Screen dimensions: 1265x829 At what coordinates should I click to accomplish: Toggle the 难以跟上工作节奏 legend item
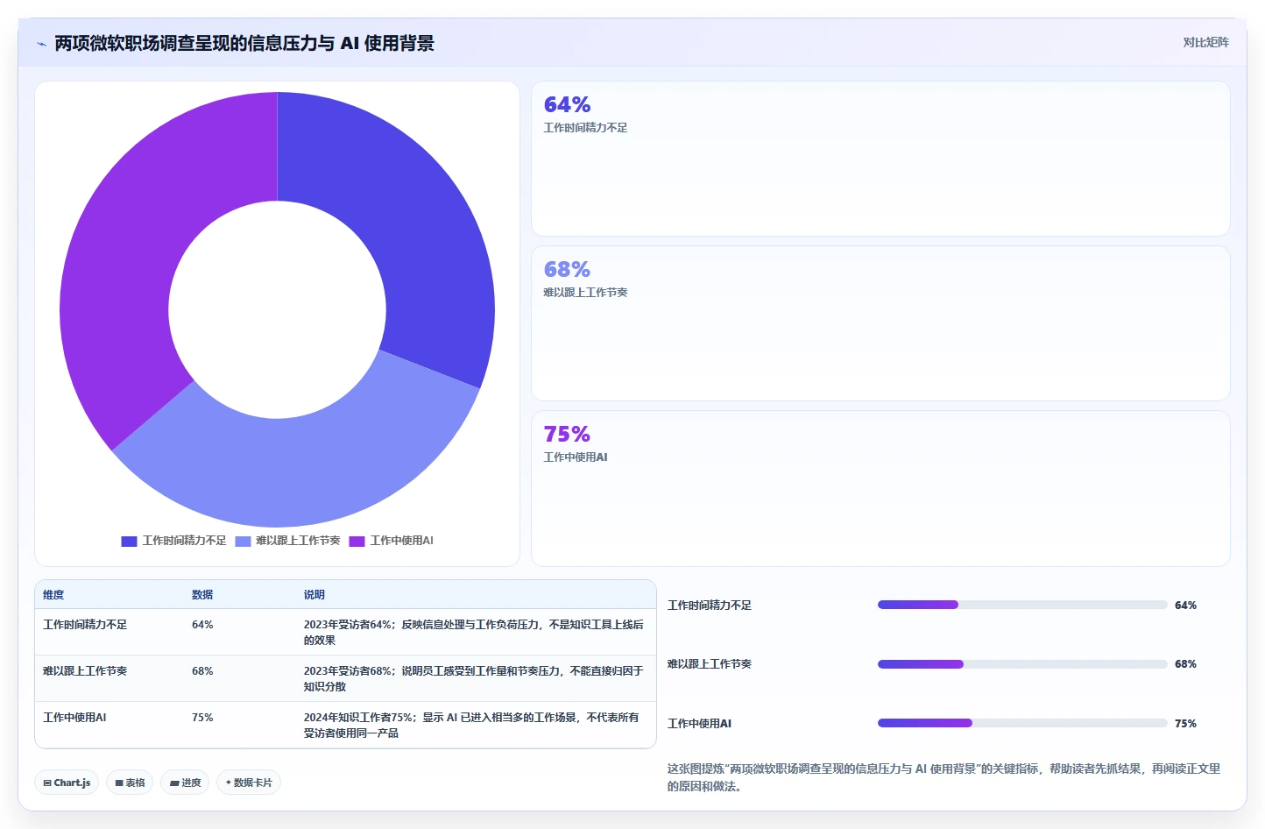[x=287, y=541]
